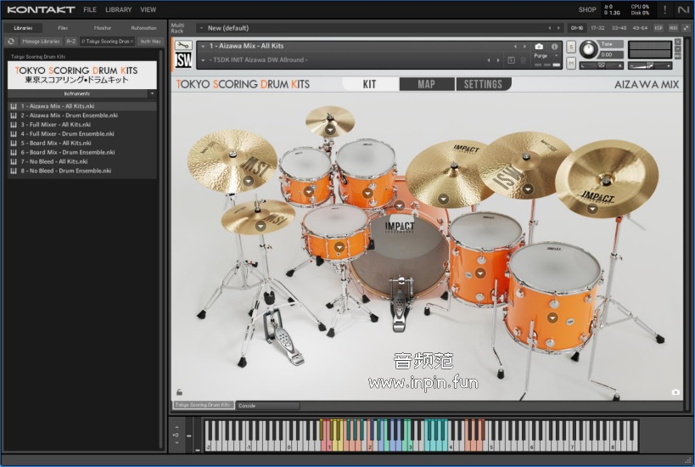Show instrument info via the info icon
The image size is (695, 467).
point(554,46)
